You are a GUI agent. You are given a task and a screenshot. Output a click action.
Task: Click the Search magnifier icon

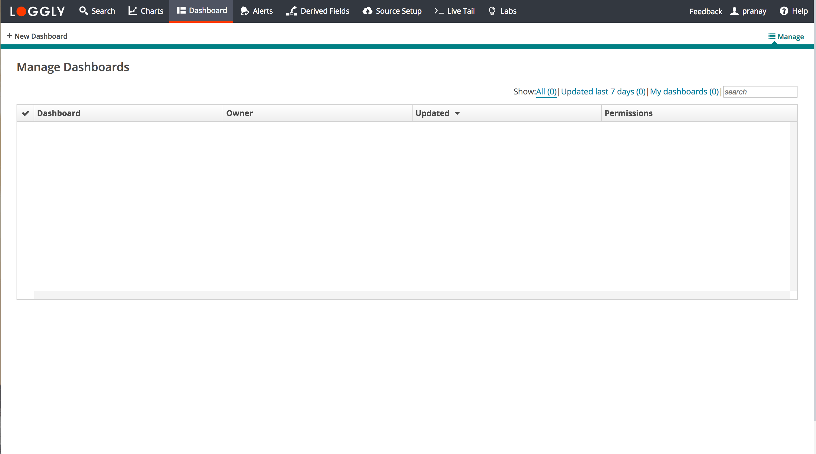83,11
